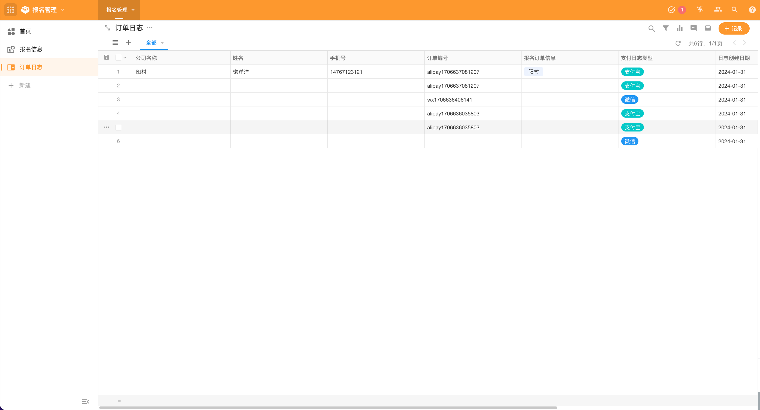
Task: Open the contacts people icon in header
Action: click(x=718, y=10)
